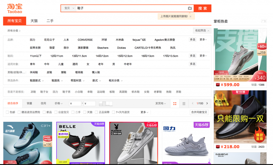Open the 回力 grey sneaker product image

[x=186, y=143]
